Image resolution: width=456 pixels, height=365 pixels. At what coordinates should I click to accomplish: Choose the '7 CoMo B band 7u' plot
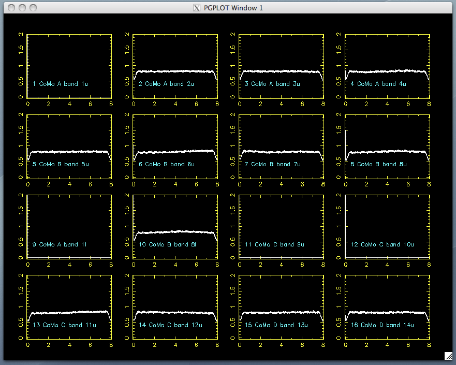(282, 146)
